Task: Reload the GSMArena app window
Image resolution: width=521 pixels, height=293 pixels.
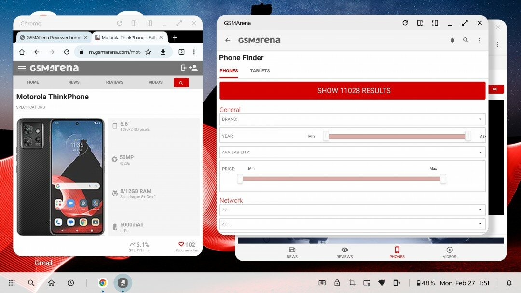Action: [x=405, y=23]
